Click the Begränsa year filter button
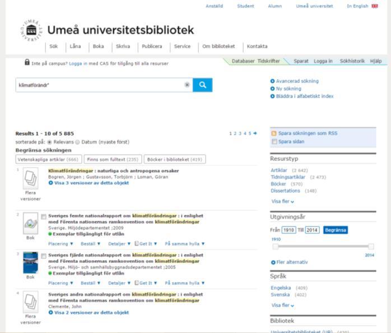The image size is (391, 333). [x=336, y=230]
